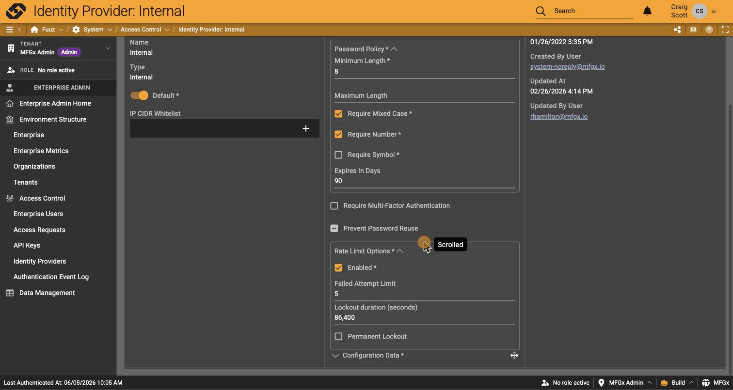This screenshot has height=390, width=733.
Task: Expand the Configuration Data section
Action: pyautogui.click(x=335, y=356)
